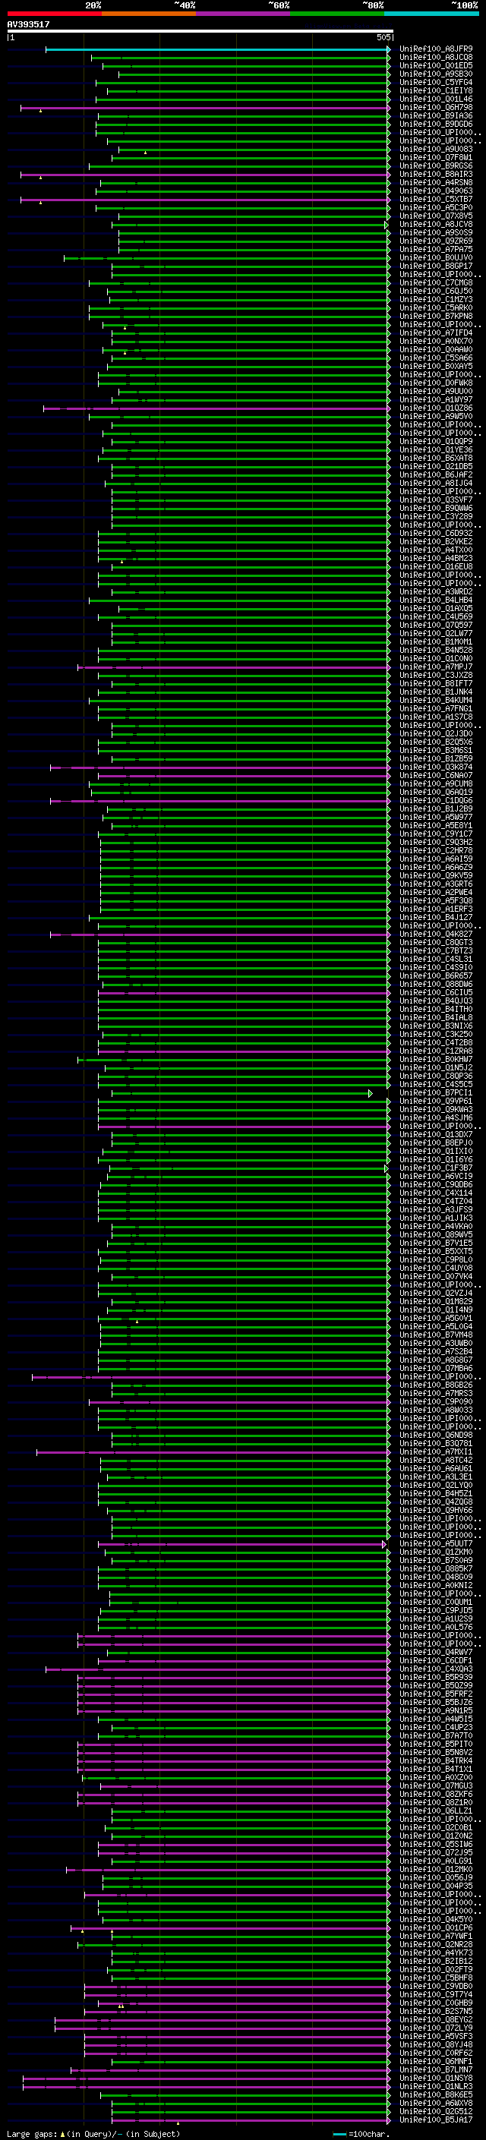Select hit label UniRef100_B9RGS6
The image size is (486, 2140).
(436, 166)
